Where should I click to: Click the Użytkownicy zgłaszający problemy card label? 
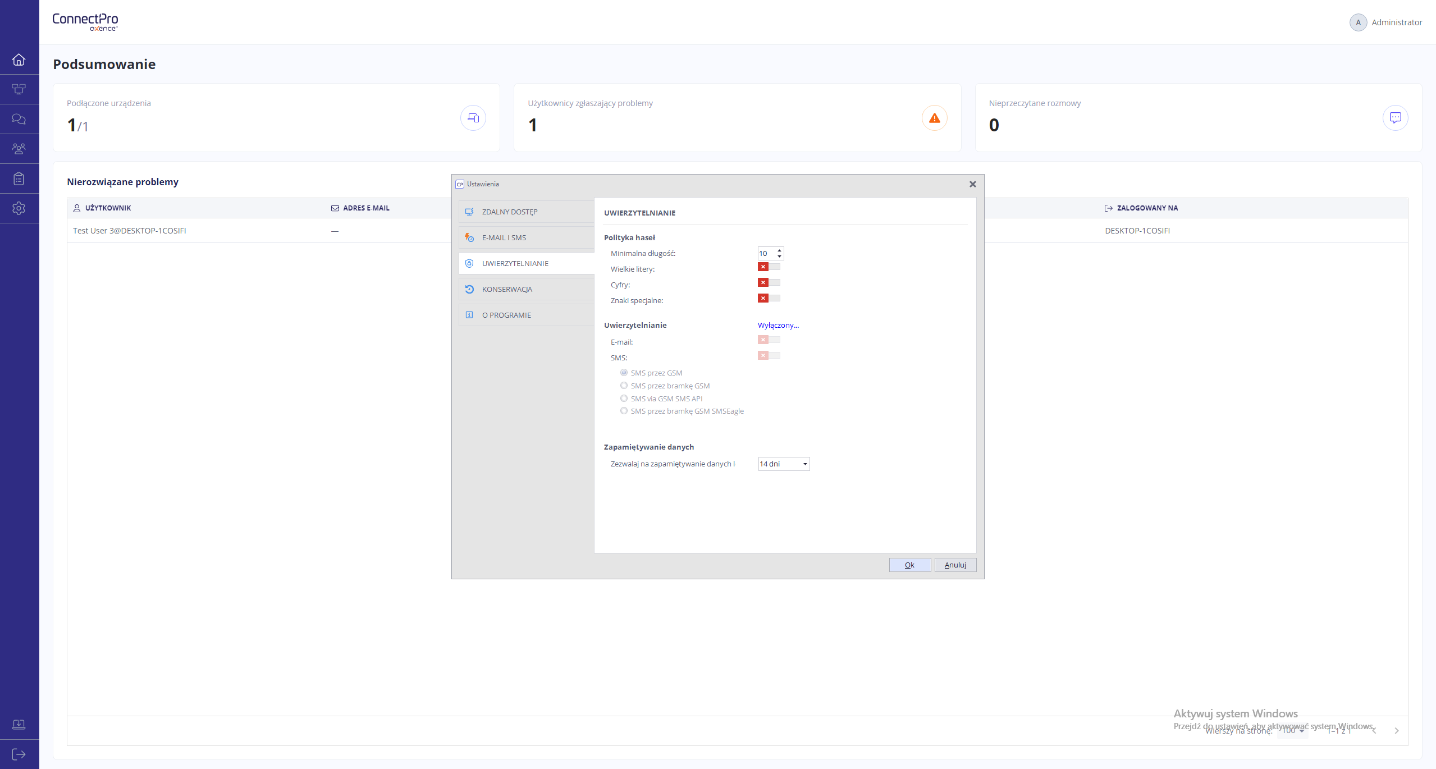tap(590, 103)
